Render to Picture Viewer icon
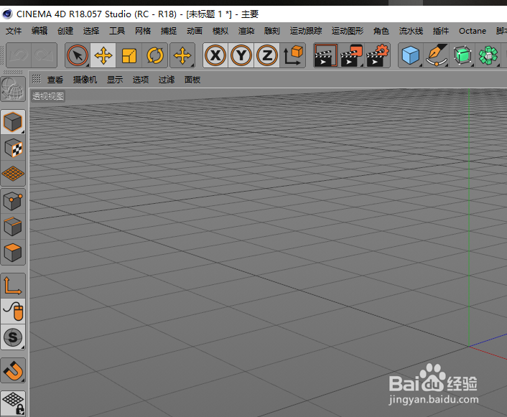The image size is (507, 417). click(x=351, y=55)
